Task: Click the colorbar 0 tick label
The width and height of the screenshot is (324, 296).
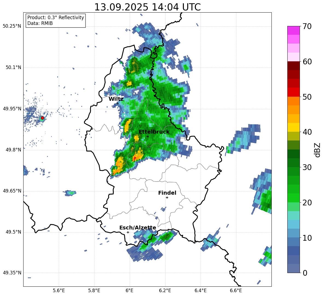Action: (x=305, y=273)
